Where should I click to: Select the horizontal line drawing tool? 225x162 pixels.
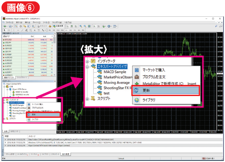point(18,30)
